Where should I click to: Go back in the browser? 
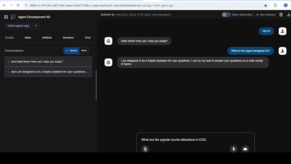4,6
